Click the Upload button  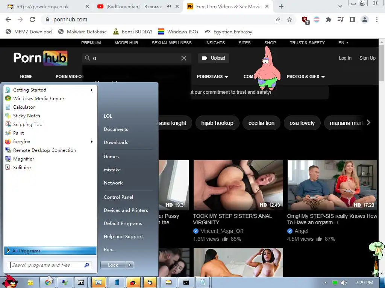[214, 58]
